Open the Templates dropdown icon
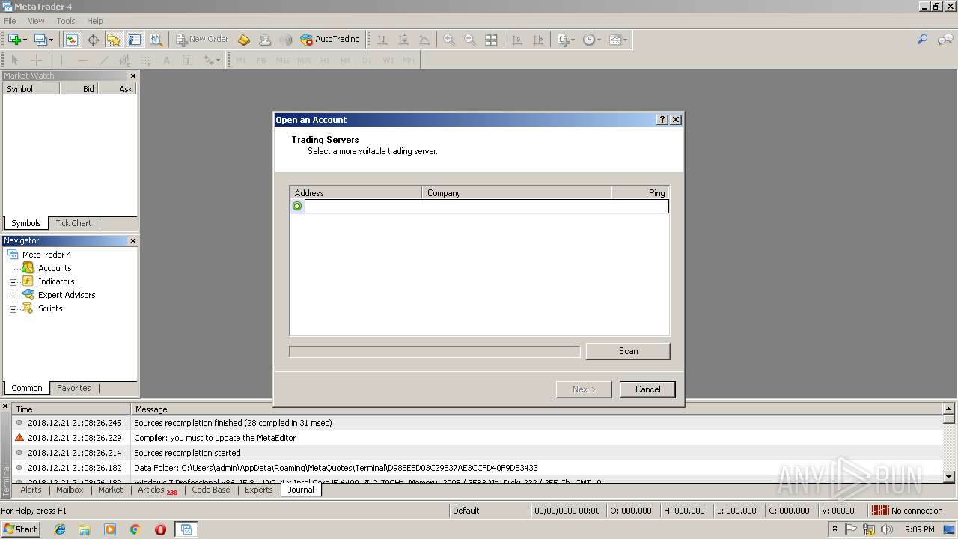 pos(618,40)
